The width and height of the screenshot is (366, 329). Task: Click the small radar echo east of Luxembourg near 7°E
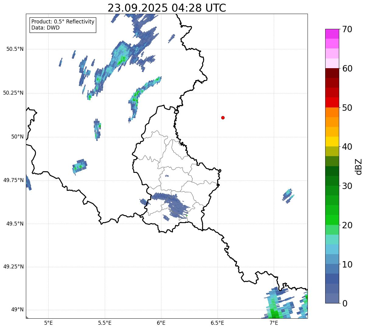288,196
